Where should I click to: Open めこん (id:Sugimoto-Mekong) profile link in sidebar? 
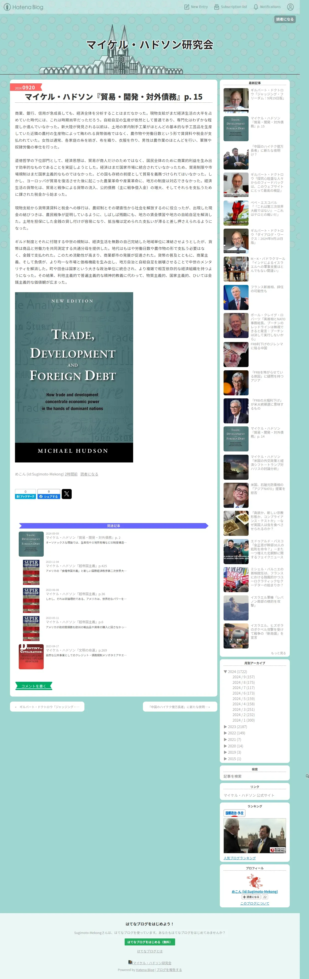[x=255, y=891]
